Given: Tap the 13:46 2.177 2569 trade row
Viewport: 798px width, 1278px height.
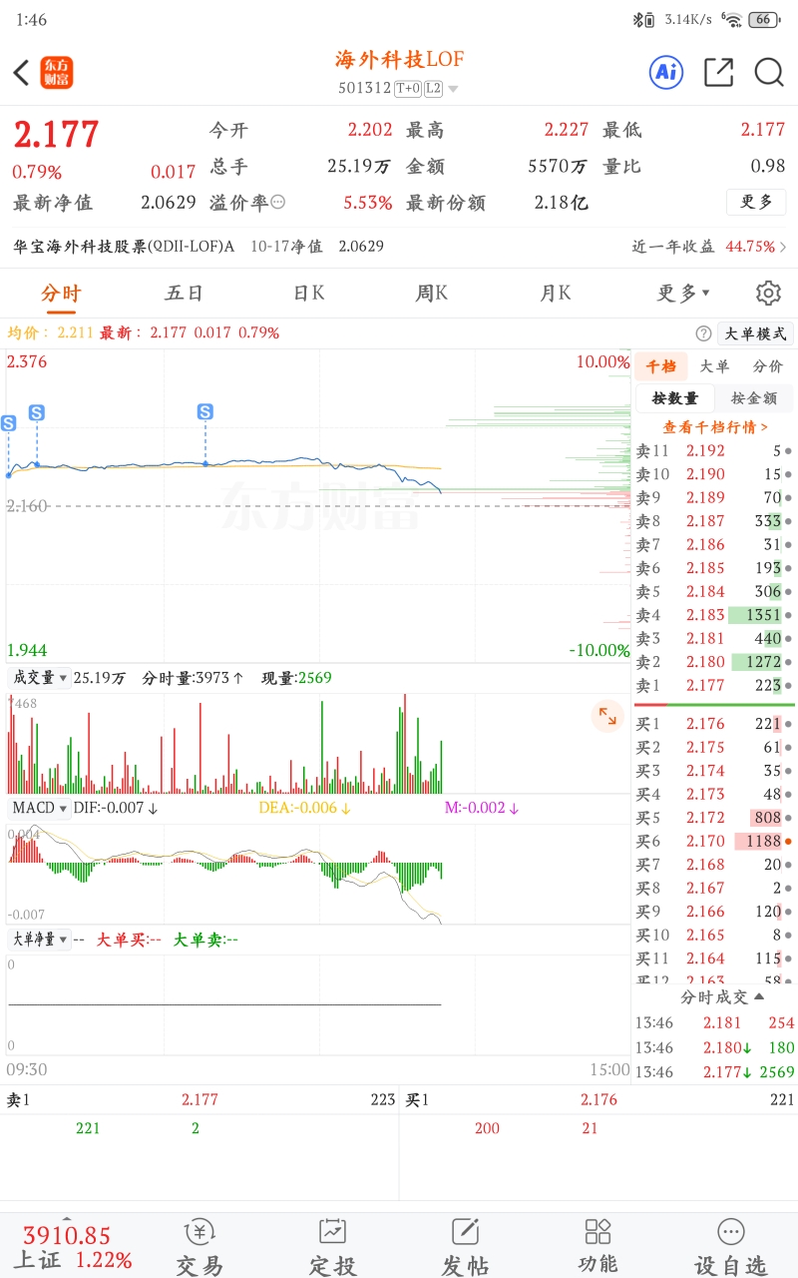Looking at the screenshot, I should point(714,1072).
